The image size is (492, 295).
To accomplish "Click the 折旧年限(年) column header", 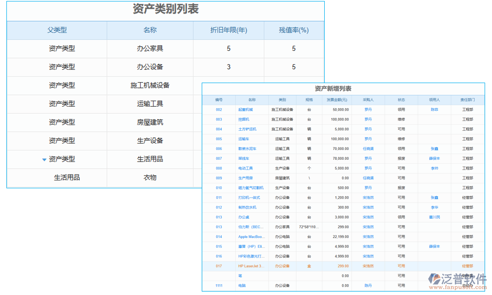I will coord(228,30).
